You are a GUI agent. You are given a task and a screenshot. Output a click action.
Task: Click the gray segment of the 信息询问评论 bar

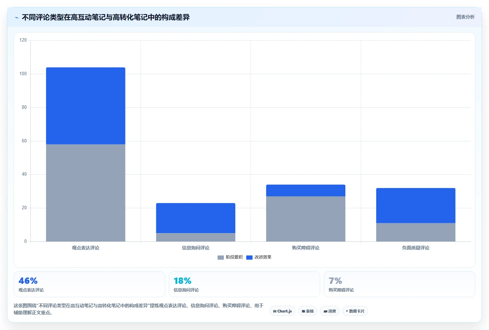coord(196,237)
